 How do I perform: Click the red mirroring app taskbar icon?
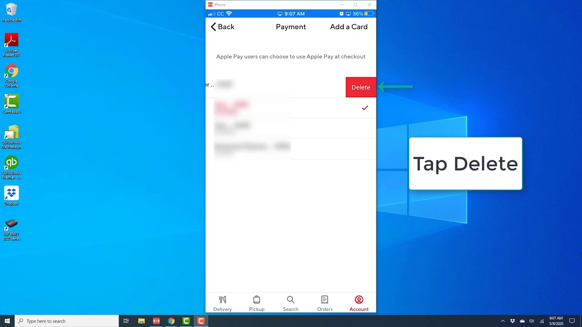point(156,321)
